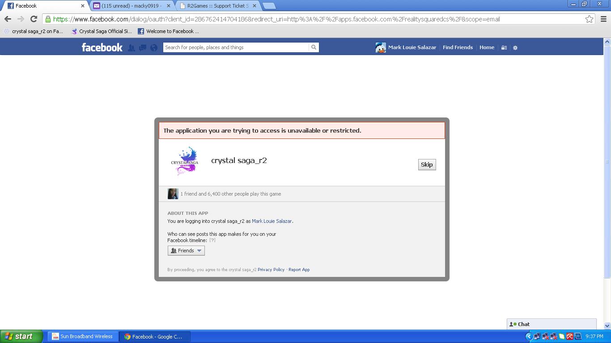Open Chrome menu icon
611x343 pixels.
click(x=603, y=19)
